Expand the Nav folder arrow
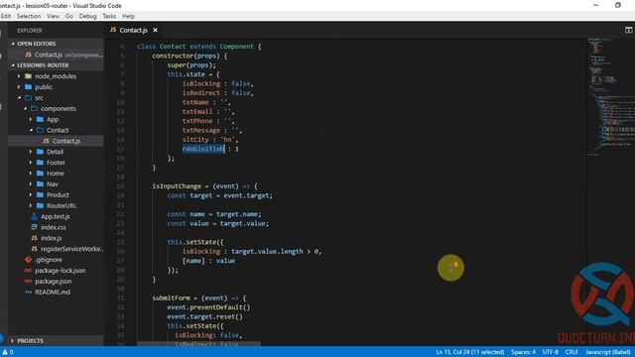 coord(31,184)
